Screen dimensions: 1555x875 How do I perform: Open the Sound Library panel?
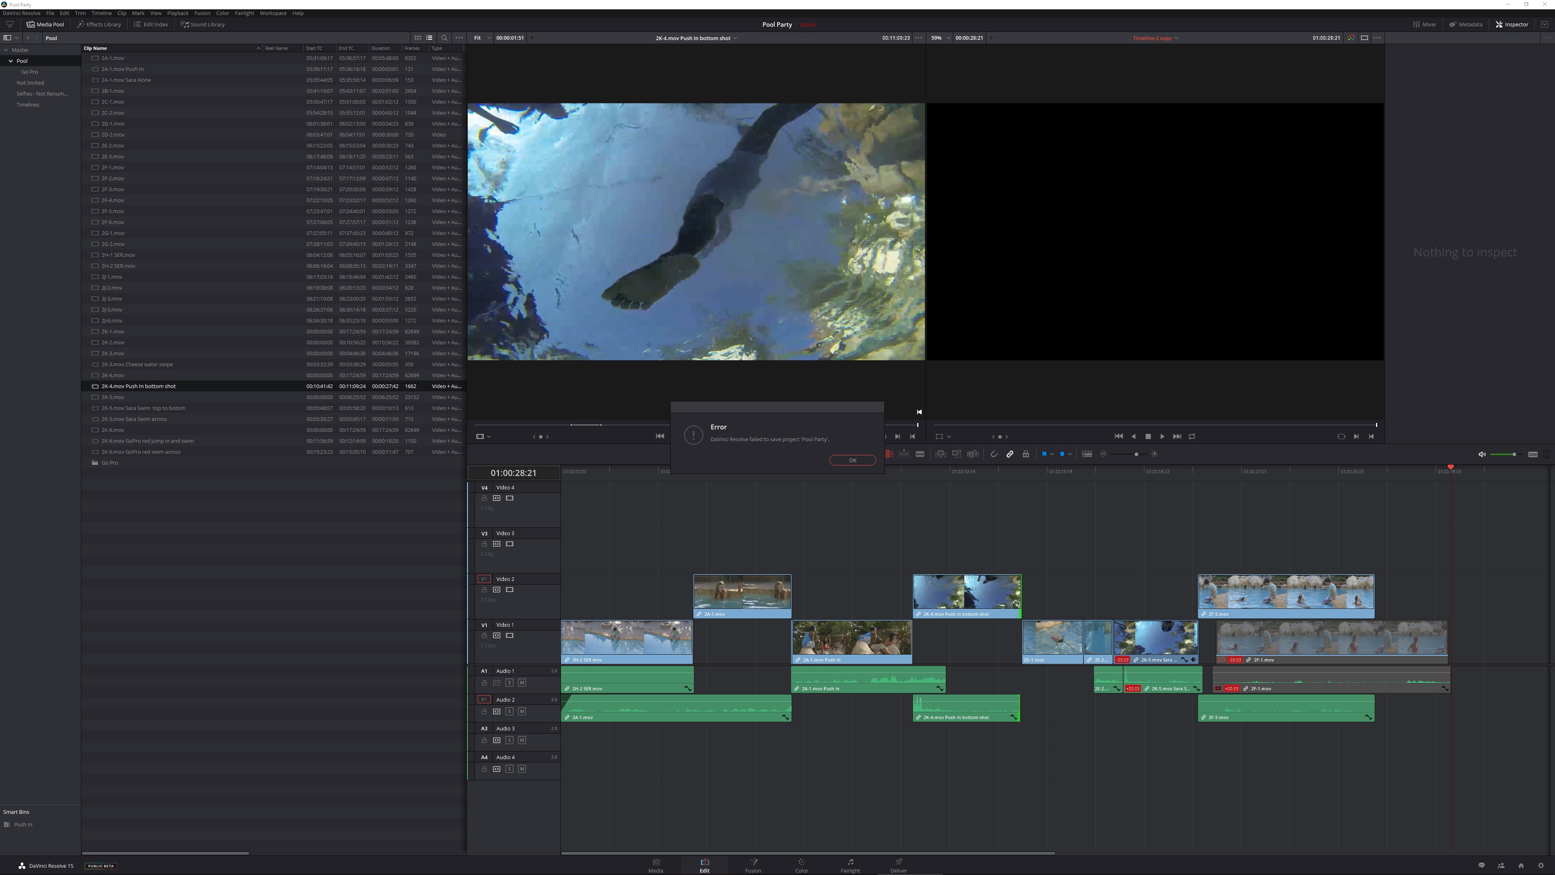coord(203,24)
